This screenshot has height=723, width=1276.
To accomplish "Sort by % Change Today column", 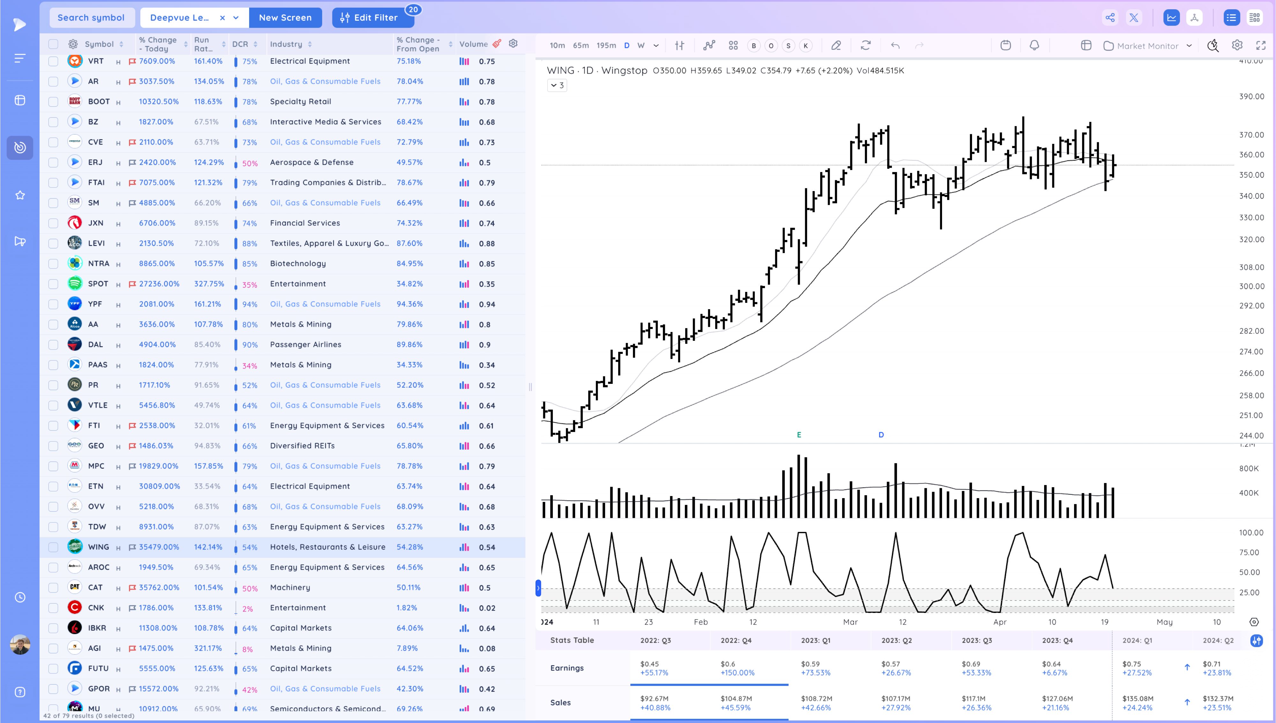I will pos(186,44).
